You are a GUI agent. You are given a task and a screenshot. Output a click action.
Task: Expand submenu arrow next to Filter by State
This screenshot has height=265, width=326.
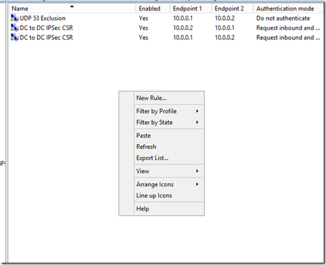point(197,123)
